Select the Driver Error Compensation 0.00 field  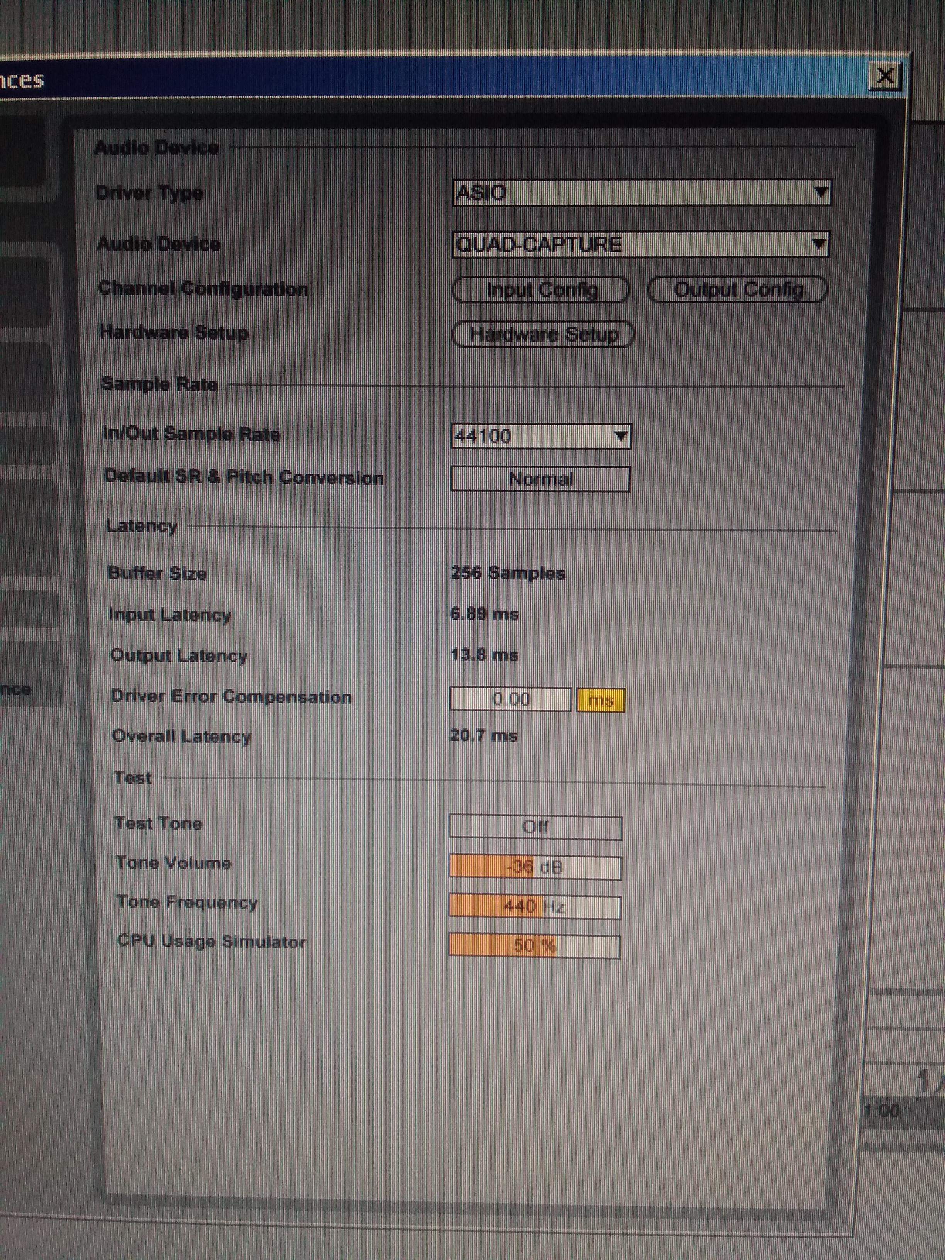click(510, 699)
